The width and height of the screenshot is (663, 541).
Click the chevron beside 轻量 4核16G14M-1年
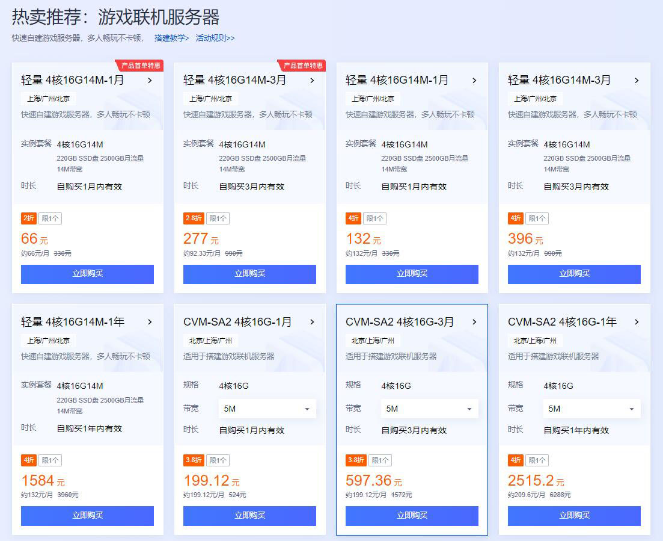coord(150,322)
